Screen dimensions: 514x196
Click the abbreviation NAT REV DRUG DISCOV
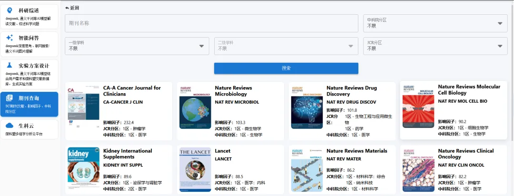pyautogui.click(x=351, y=102)
